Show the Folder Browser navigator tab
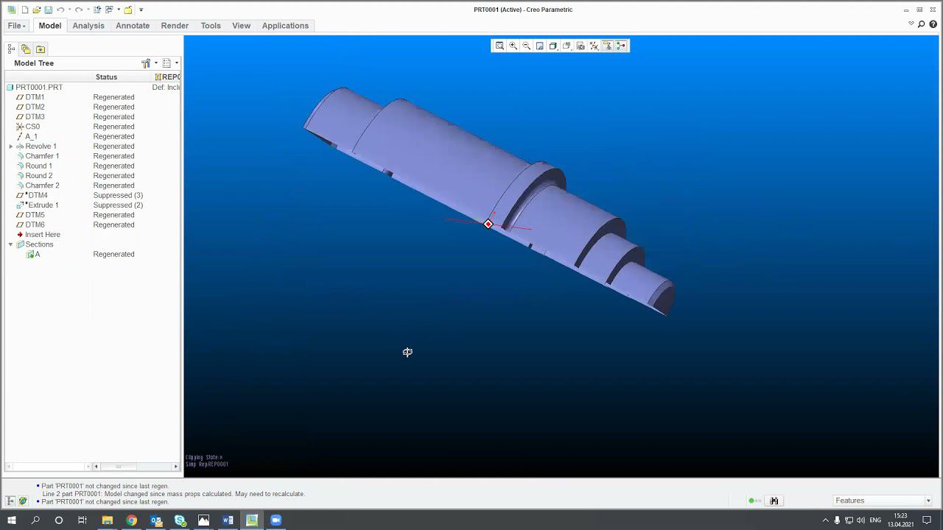 [26, 49]
